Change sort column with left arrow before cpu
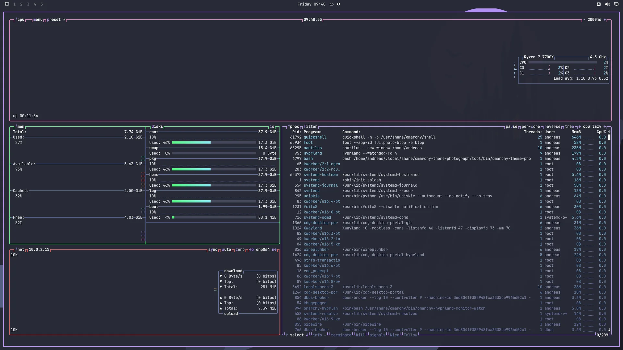Image resolution: width=623 pixels, height=350 pixels. tap(580, 127)
